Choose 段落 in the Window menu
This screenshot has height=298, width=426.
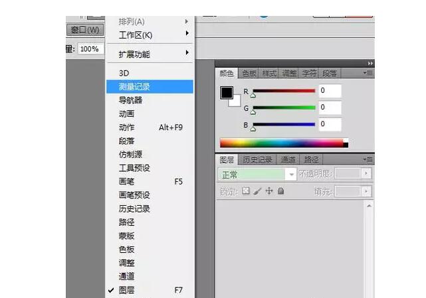click(150, 141)
